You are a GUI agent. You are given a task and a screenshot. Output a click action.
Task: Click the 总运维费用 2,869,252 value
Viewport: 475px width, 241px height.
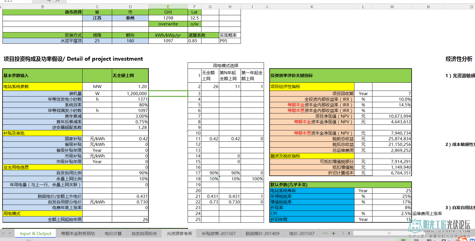pyautogui.click(x=392, y=150)
